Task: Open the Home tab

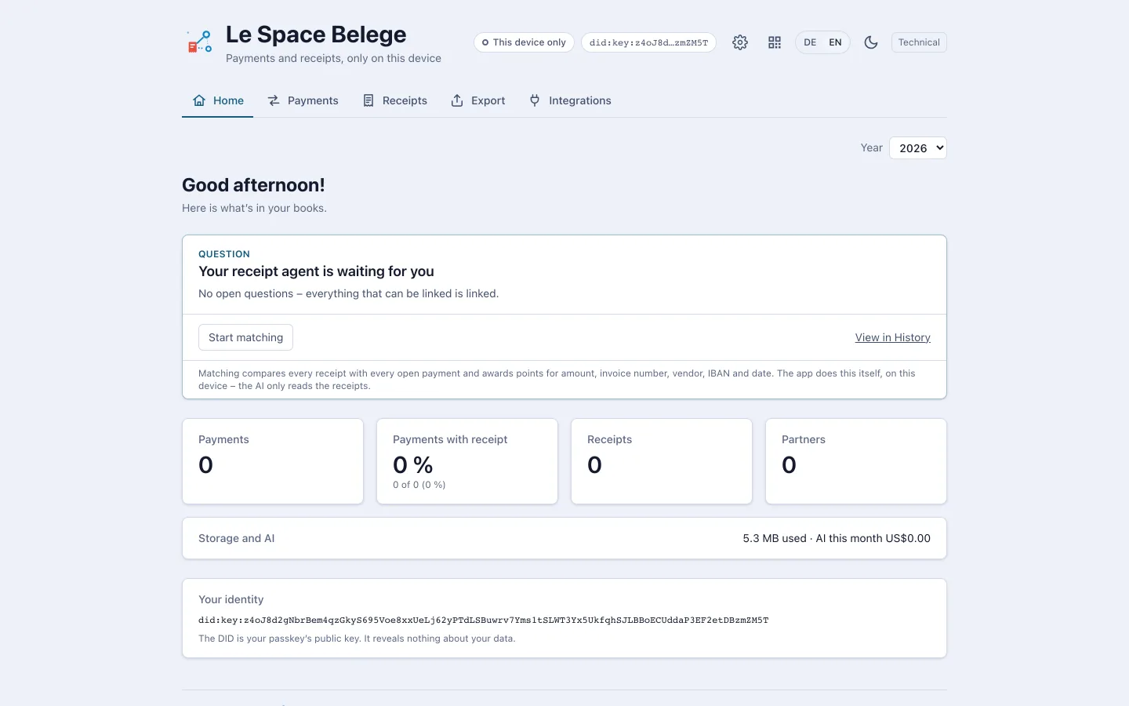Action: click(218, 100)
